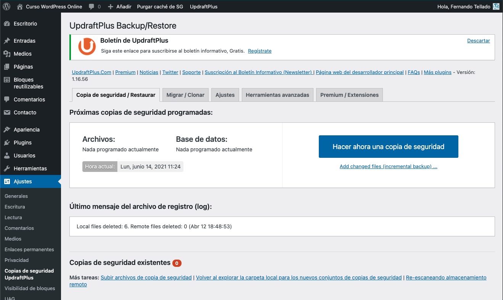Open Medios from the sidebar icon
The width and height of the screenshot is (503, 300).
[7, 54]
